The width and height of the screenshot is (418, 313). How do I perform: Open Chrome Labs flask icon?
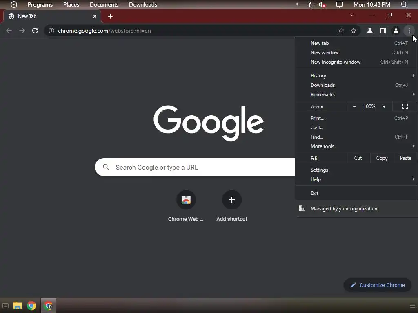point(370,31)
